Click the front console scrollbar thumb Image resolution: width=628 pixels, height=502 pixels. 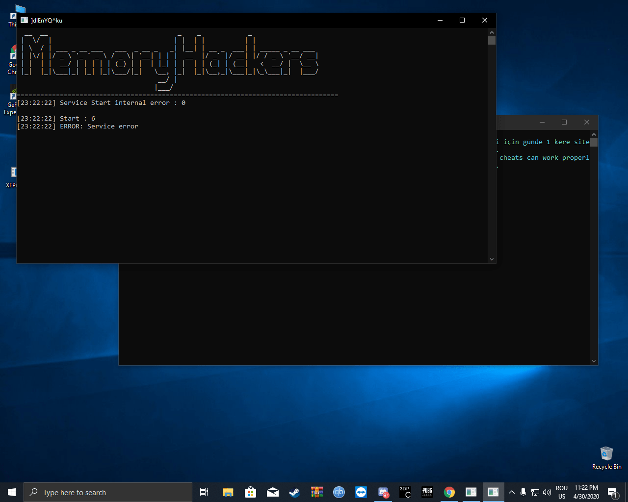coord(492,41)
